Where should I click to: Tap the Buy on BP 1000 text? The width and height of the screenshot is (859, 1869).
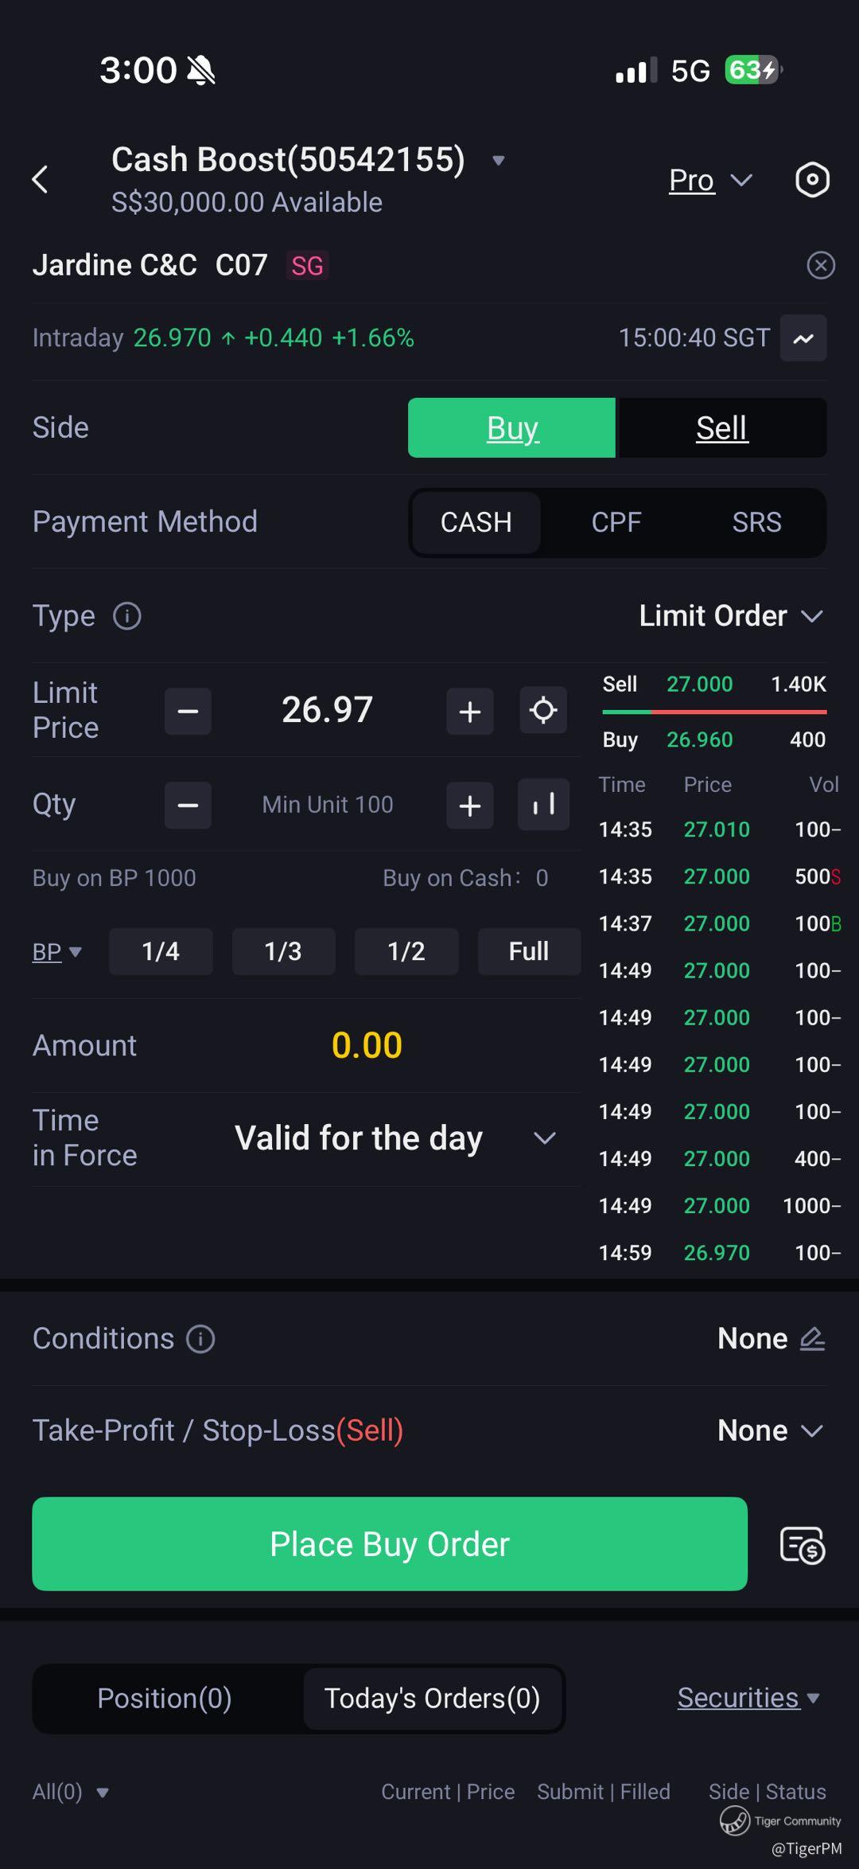[115, 878]
